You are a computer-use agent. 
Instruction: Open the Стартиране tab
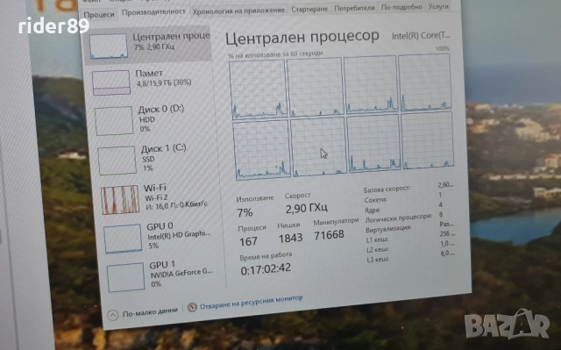[x=309, y=9]
